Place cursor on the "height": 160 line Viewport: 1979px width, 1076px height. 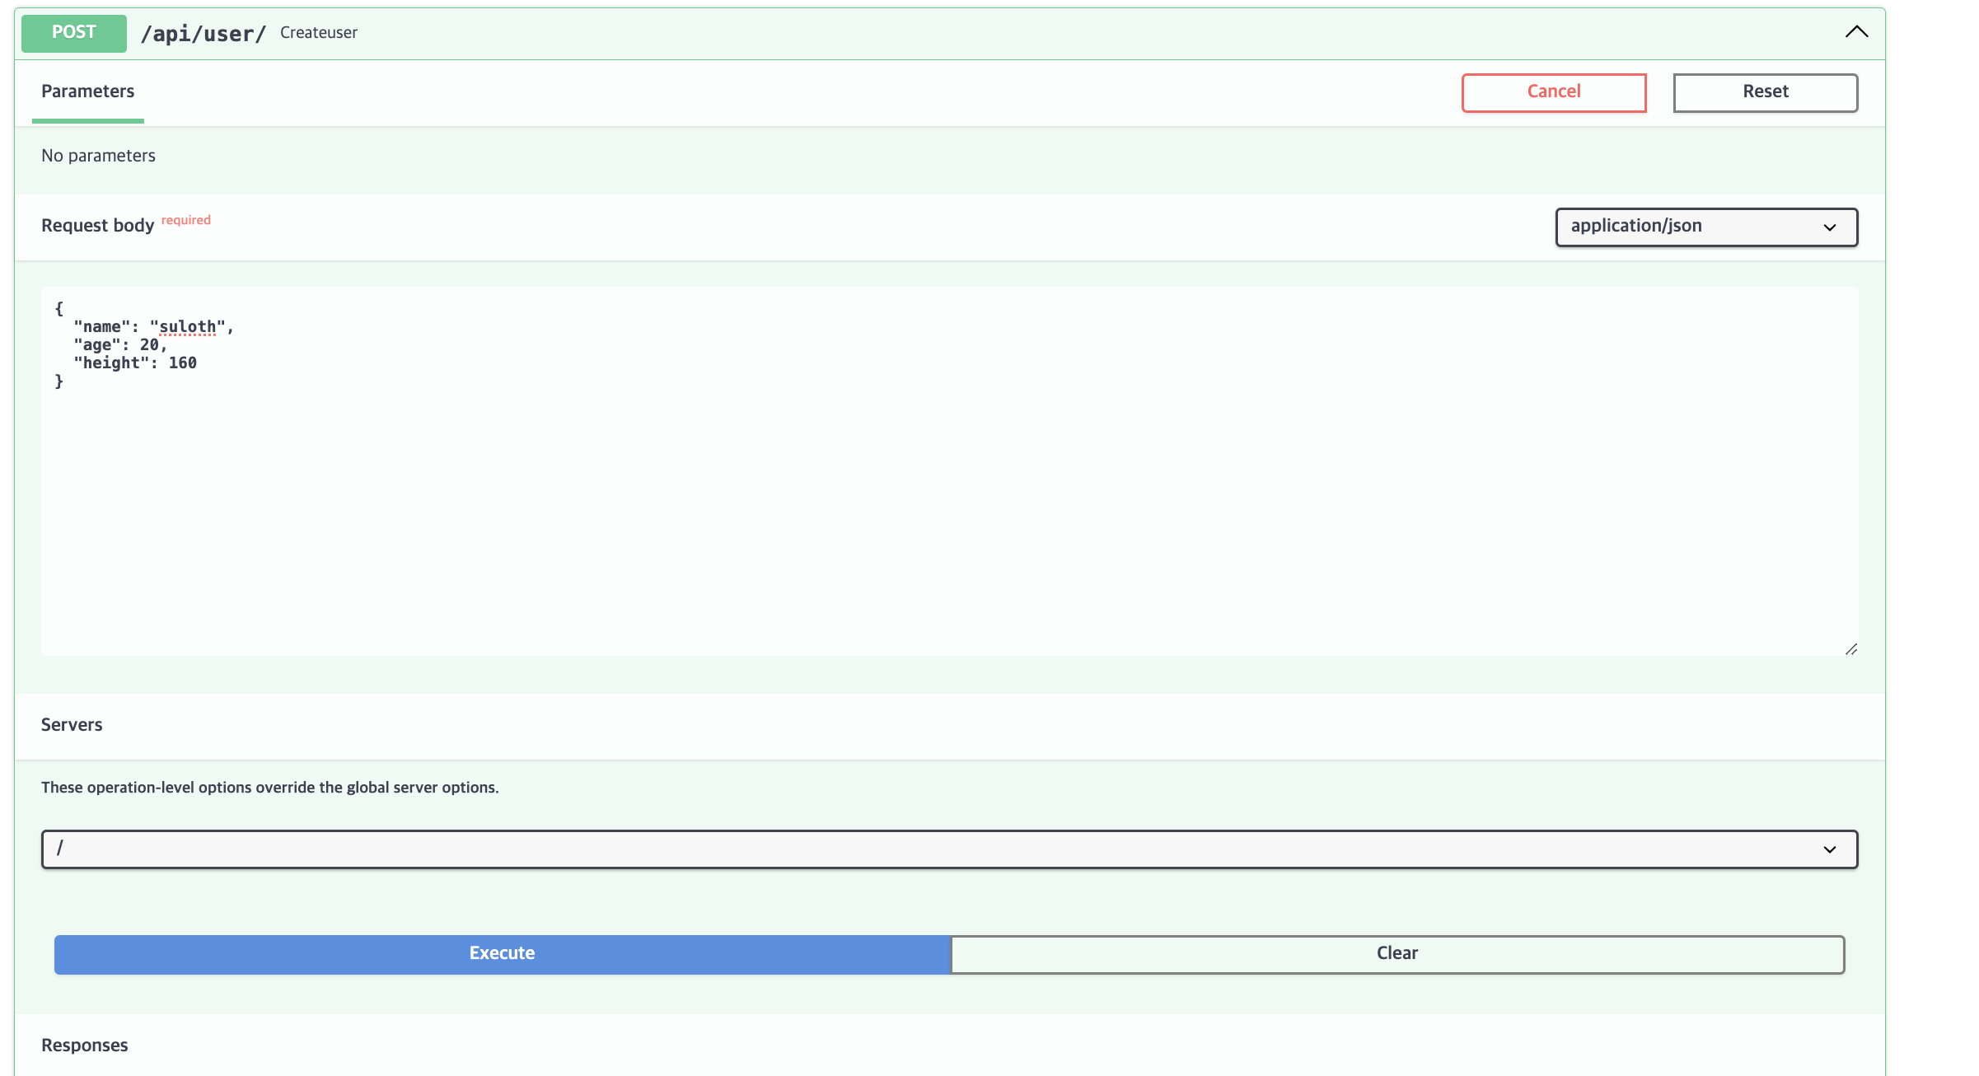click(x=135, y=363)
